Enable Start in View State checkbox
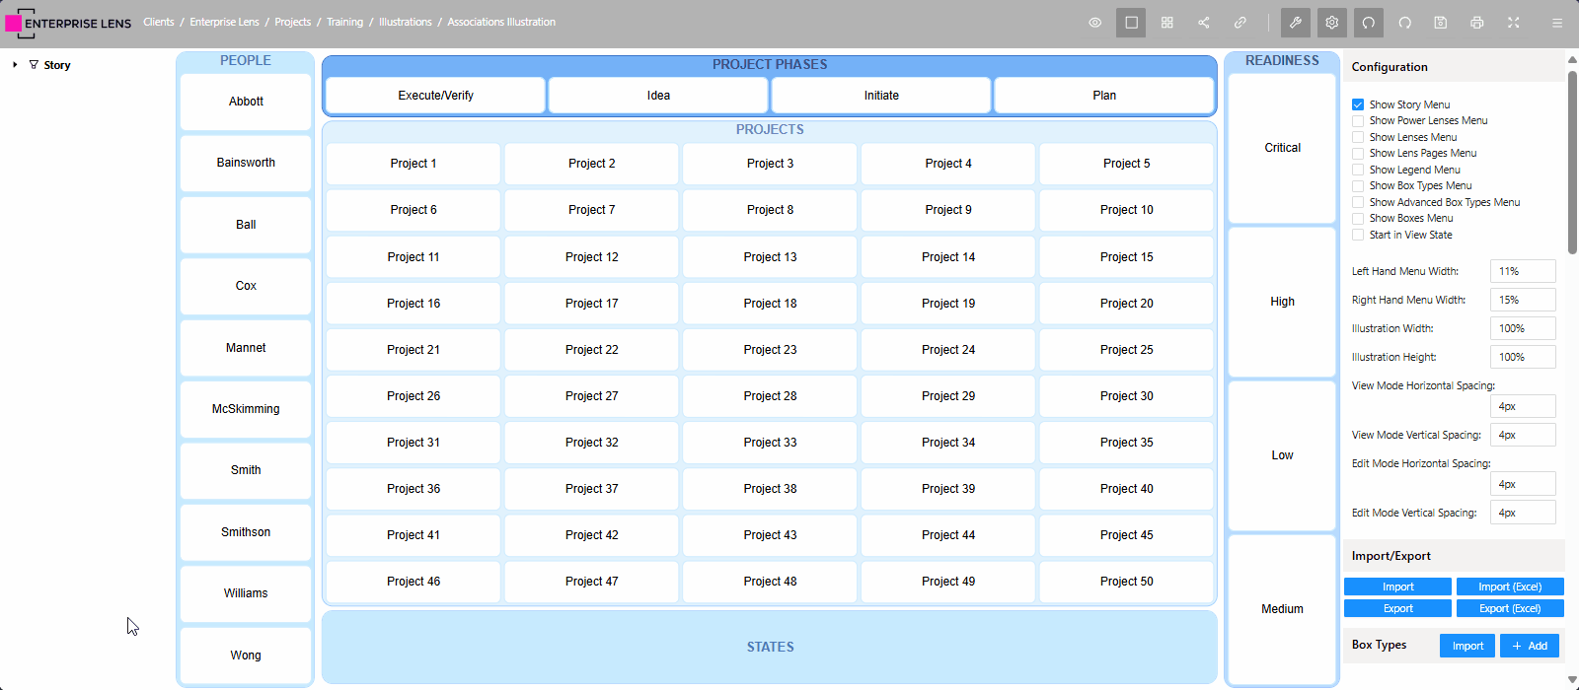1579x690 pixels. (1358, 235)
